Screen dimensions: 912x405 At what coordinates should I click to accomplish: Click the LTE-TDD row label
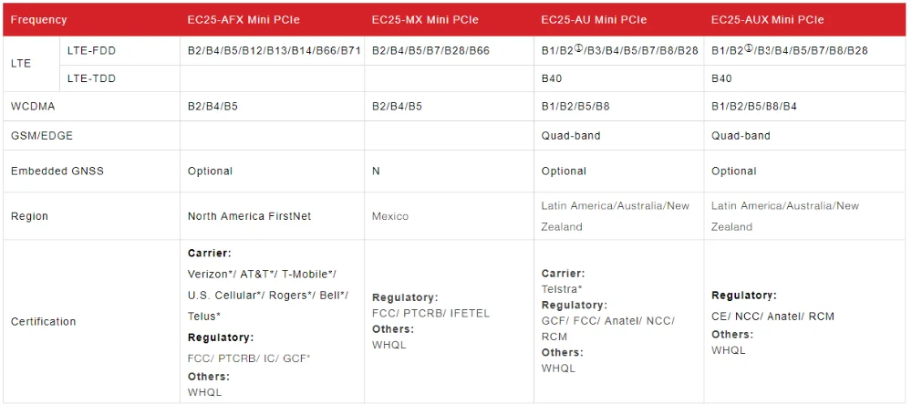pos(91,78)
